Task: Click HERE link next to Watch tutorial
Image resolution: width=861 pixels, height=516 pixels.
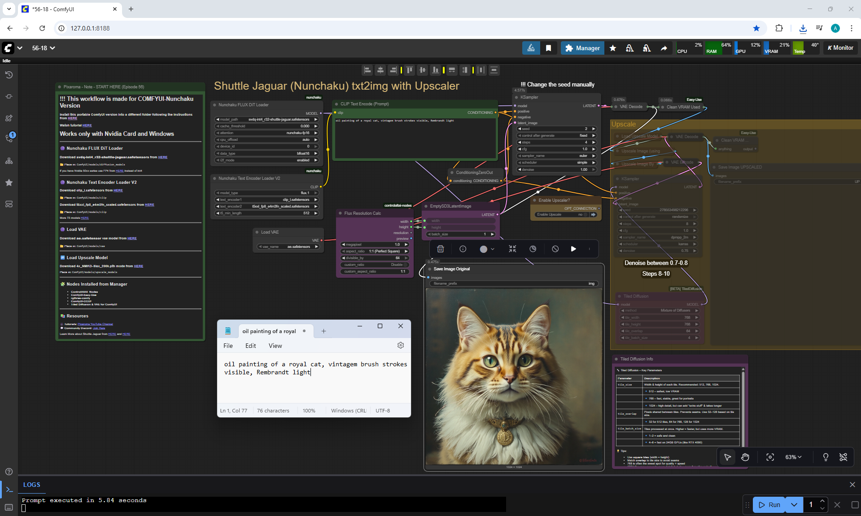Action: pyautogui.click(x=87, y=126)
